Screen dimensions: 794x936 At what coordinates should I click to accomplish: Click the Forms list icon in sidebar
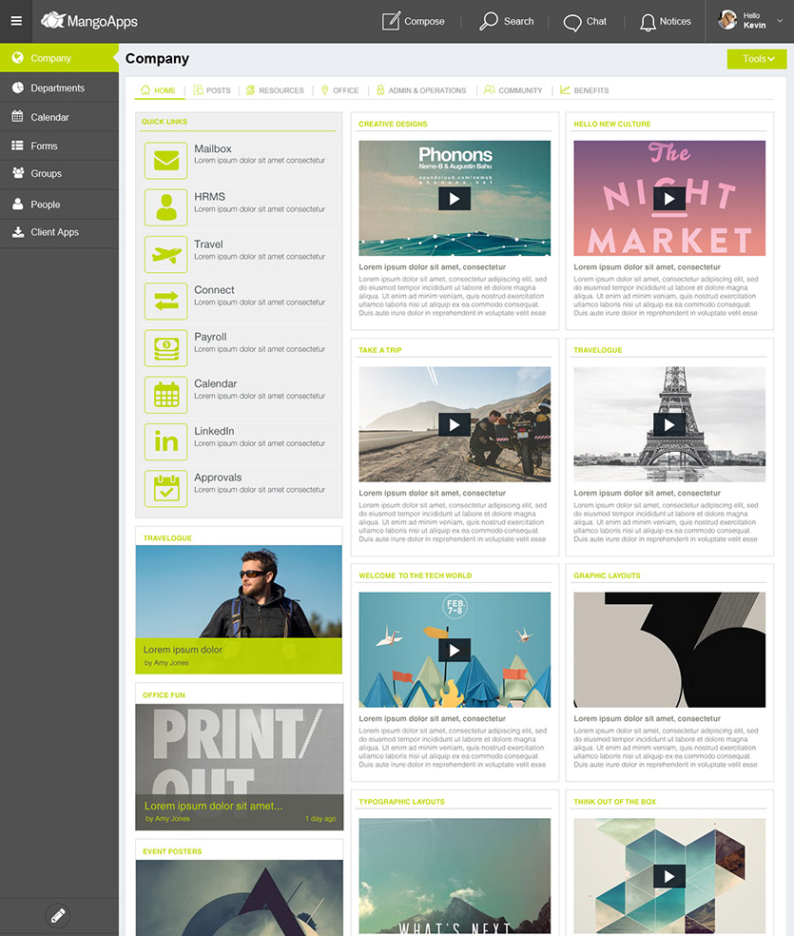click(18, 146)
